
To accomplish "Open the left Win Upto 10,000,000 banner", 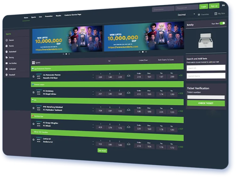I will 67,39.
